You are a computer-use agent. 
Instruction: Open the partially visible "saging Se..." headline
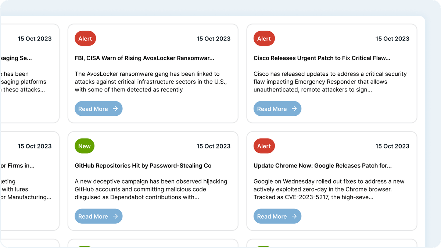tap(16, 58)
